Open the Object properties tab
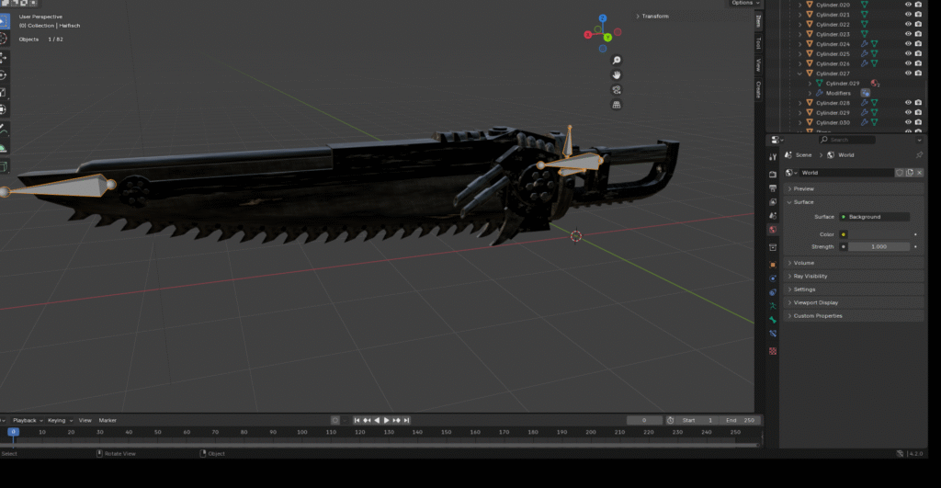The width and height of the screenshot is (941, 488). [773, 265]
